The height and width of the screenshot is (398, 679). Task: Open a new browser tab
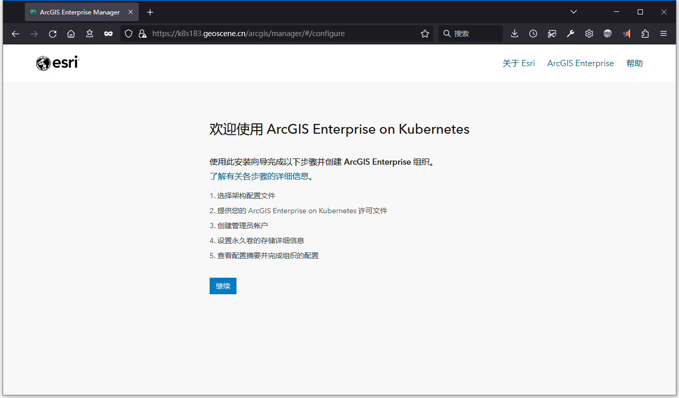(150, 12)
